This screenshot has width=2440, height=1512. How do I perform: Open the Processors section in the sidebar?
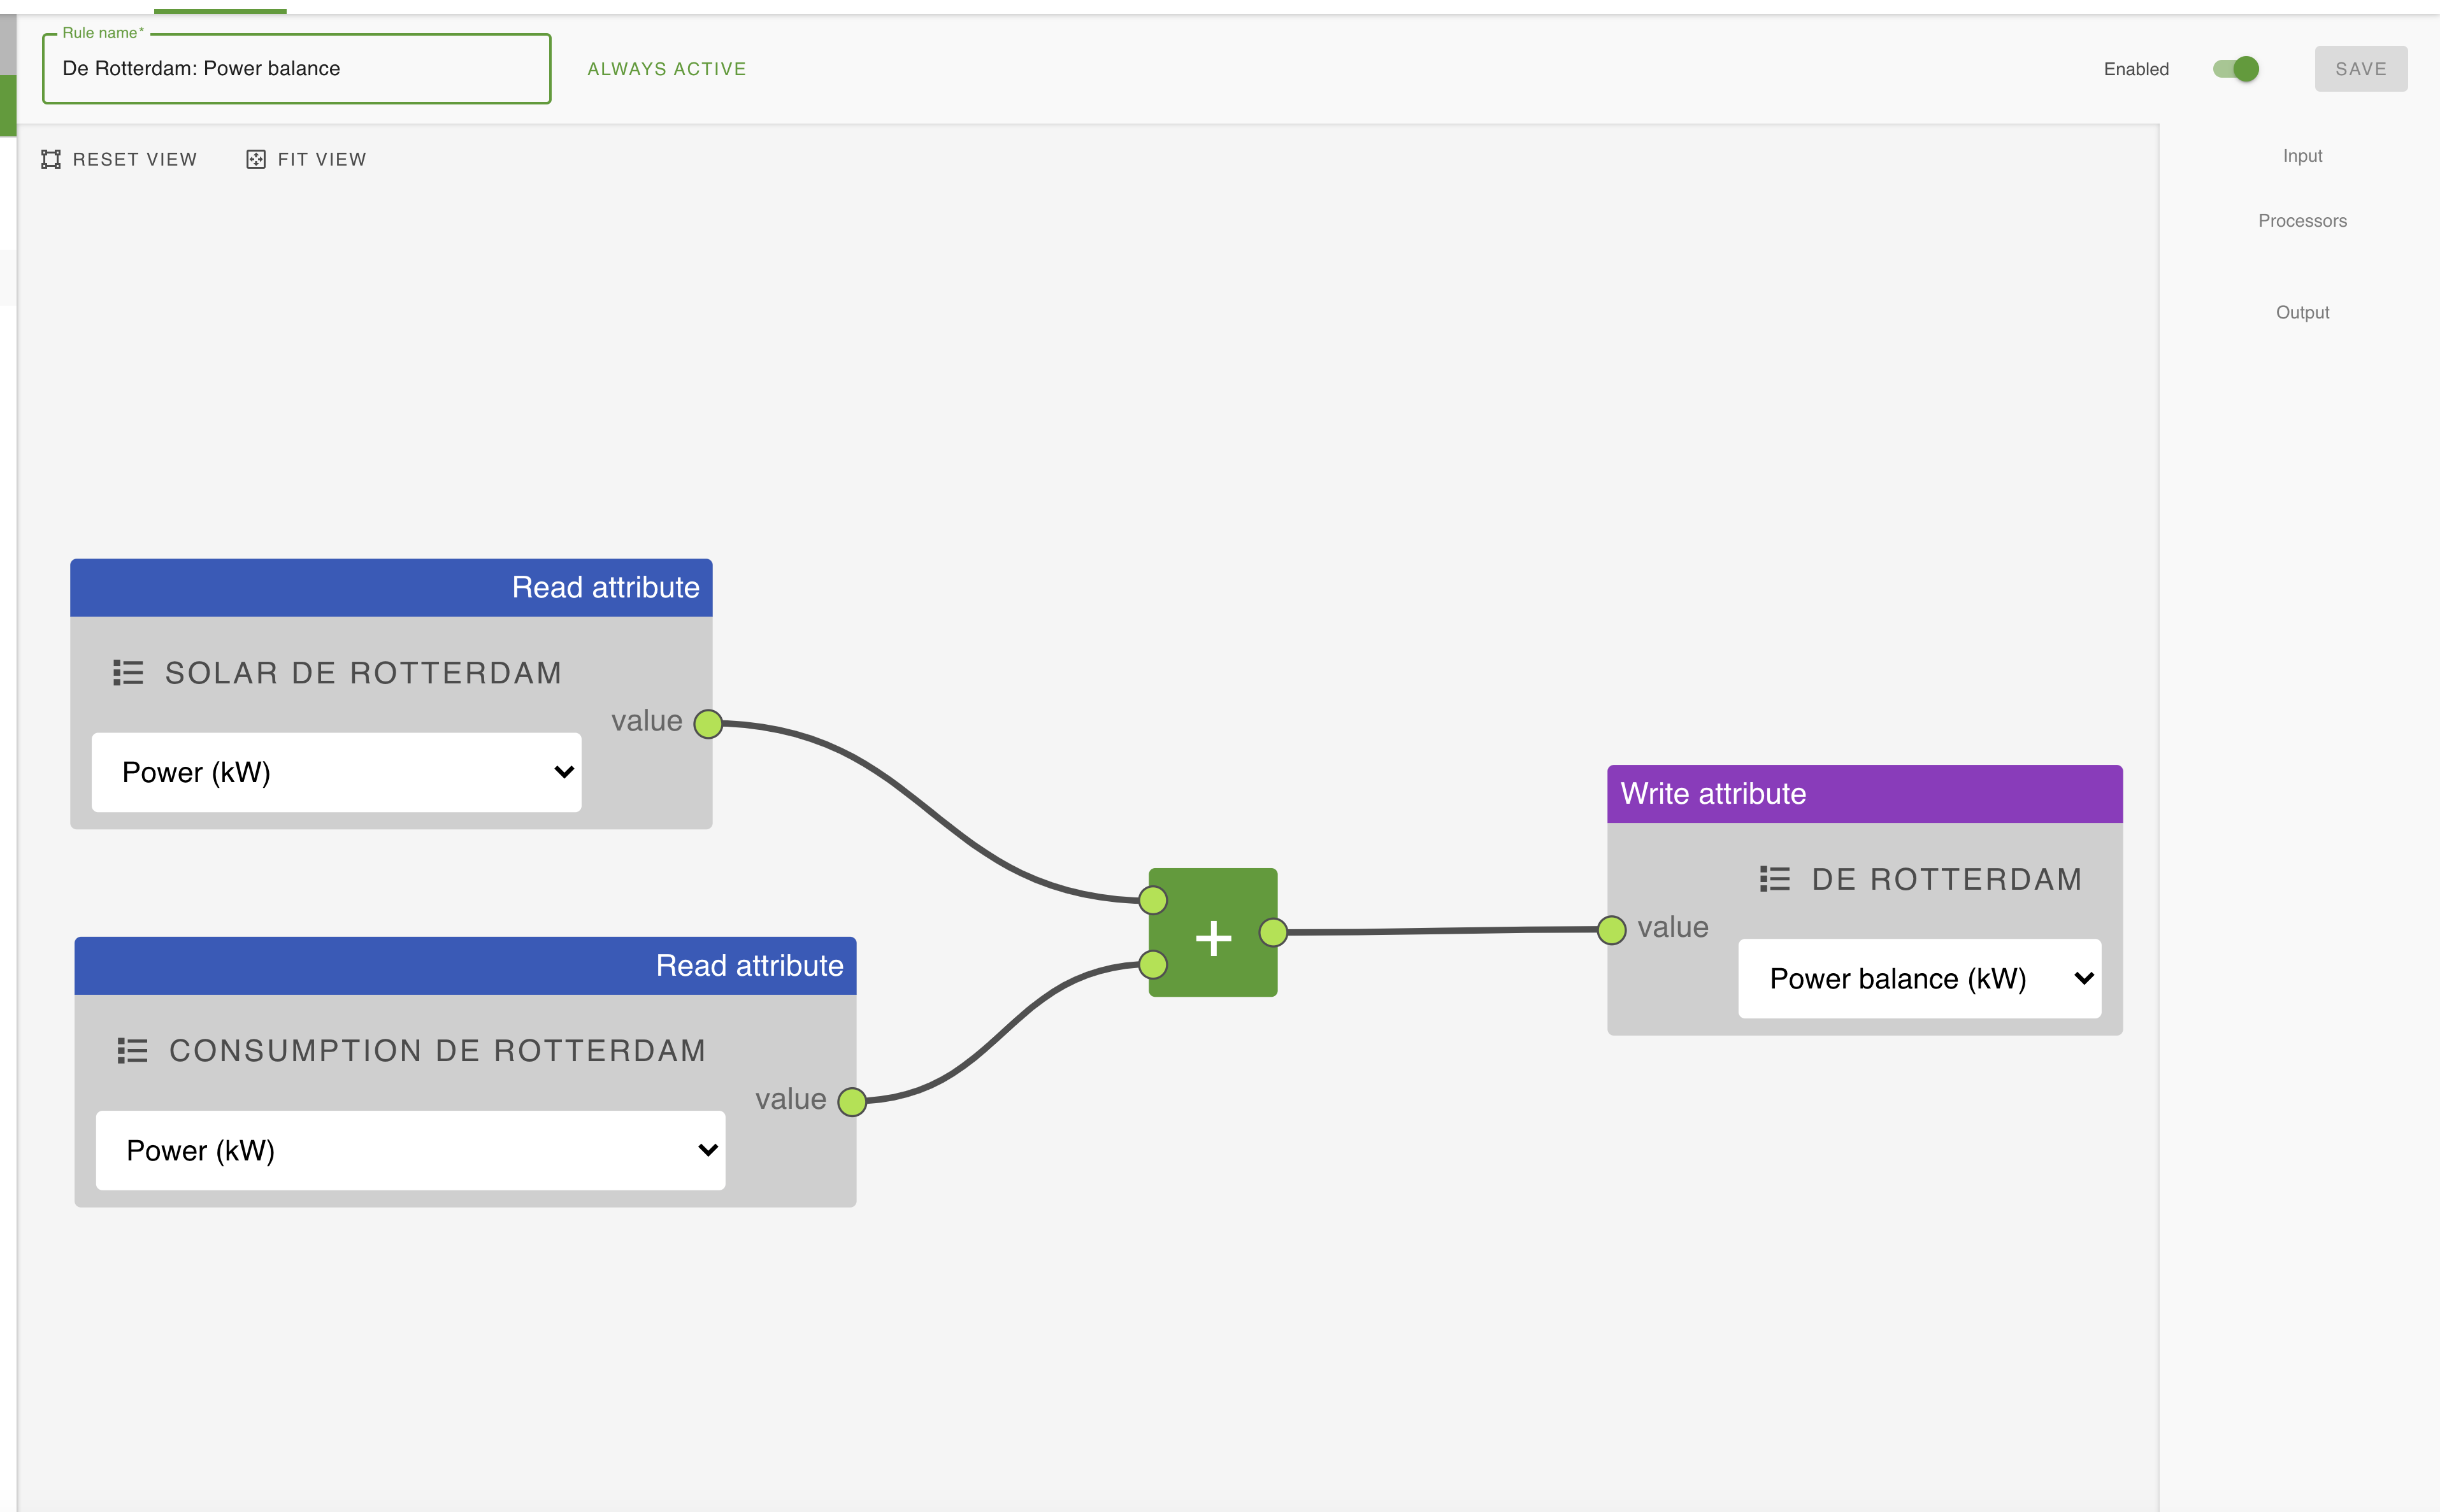2302,220
